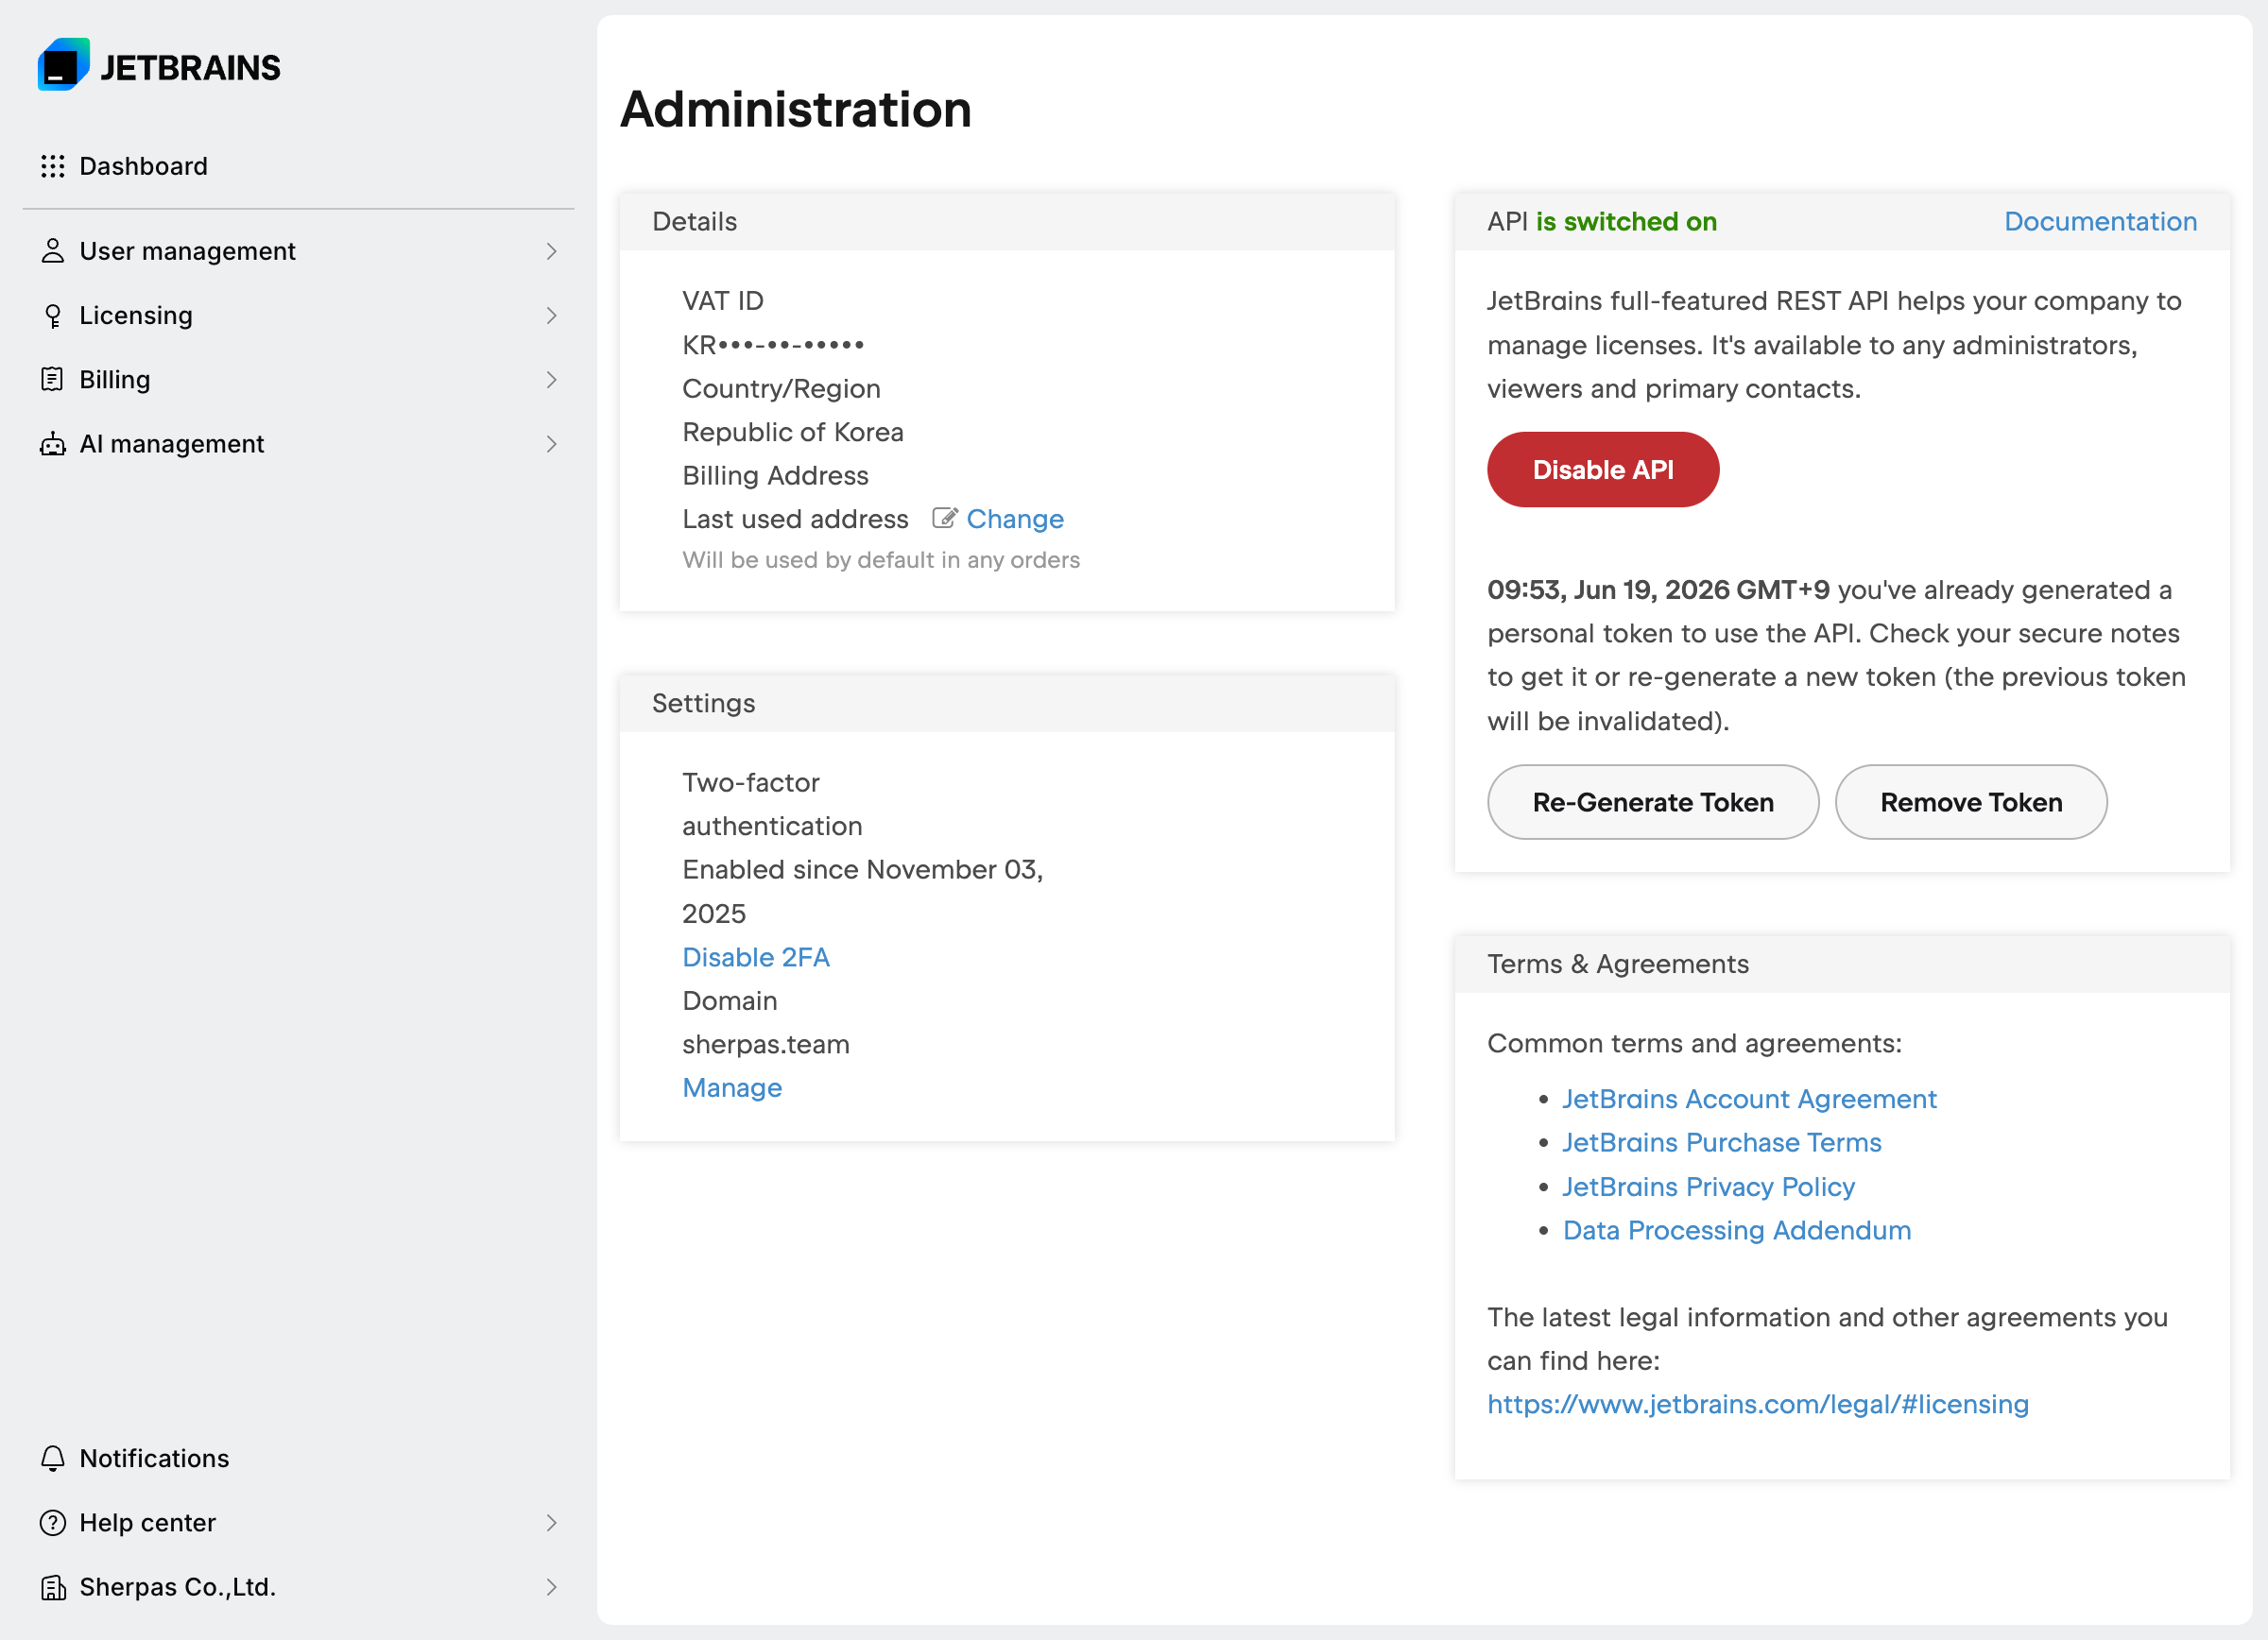Click the Settings panel header
This screenshot has width=2268, height=1640.
pyautogui.click(x=1007, y=703)
